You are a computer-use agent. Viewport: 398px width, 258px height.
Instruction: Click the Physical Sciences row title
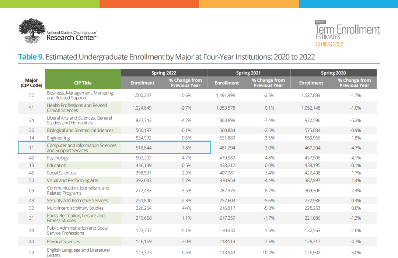coord(63,242)
